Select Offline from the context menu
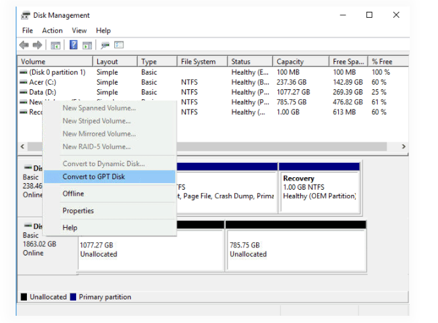The image size is (438, 323). (73, 194)
